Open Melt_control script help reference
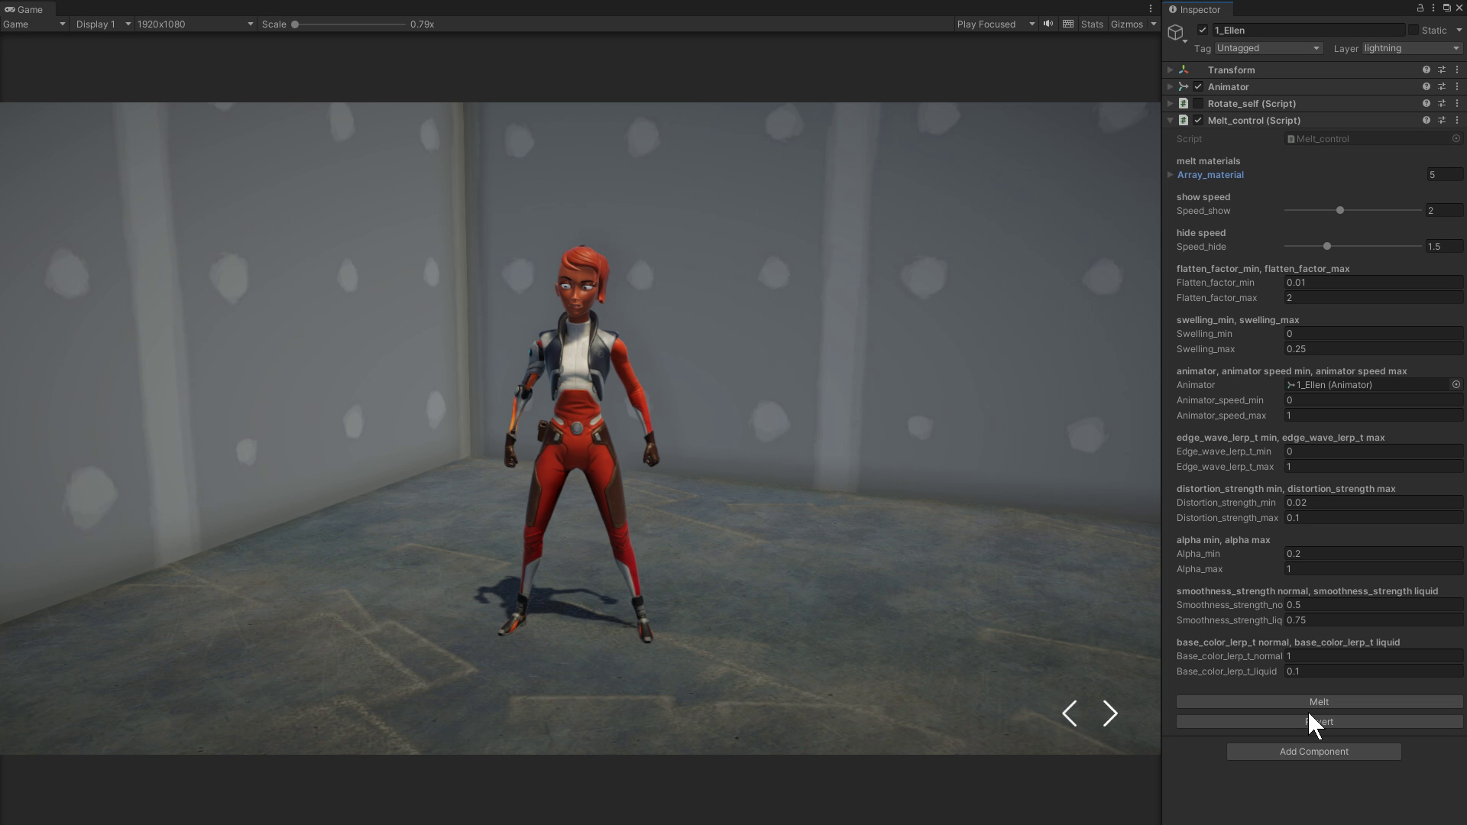 pyautogui.click(x=1426, y=120)
